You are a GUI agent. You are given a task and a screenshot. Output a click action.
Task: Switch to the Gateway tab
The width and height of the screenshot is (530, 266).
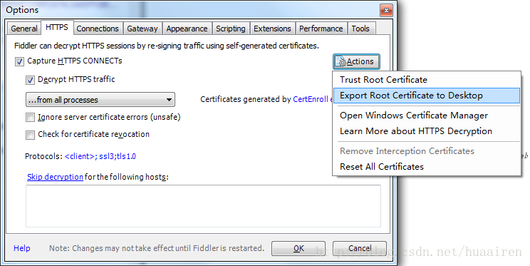click(142, 29)
